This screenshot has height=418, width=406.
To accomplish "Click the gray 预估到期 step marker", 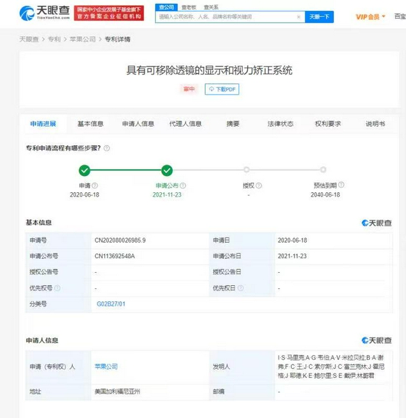I will pos(323,170).
